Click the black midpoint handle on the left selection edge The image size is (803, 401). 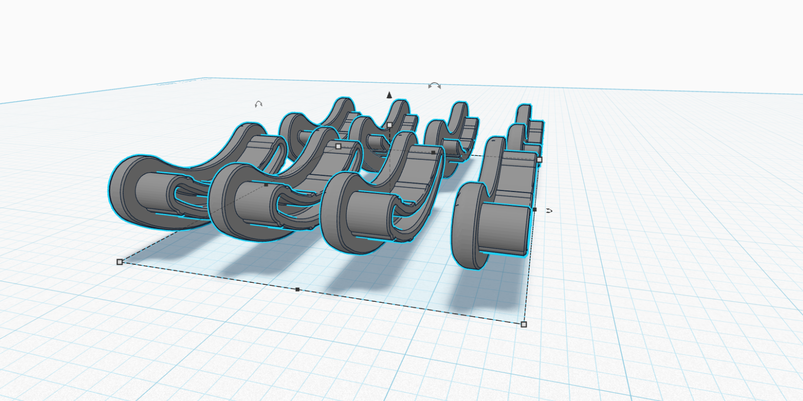[266, 185]
